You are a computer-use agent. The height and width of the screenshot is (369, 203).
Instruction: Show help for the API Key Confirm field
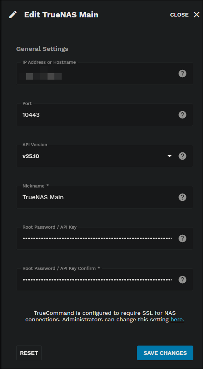[x=182, y=280]
